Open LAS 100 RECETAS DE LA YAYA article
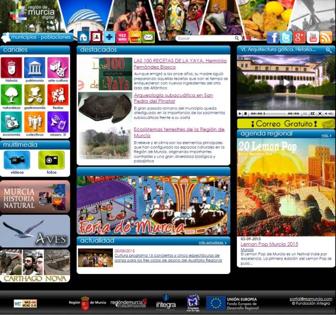The image size is (336, 315). point(180,64)
